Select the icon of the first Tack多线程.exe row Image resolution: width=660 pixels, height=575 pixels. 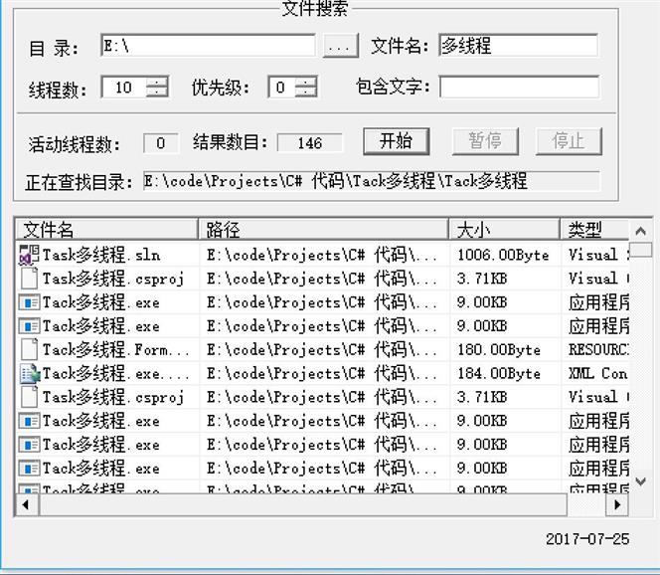[29, 302]
